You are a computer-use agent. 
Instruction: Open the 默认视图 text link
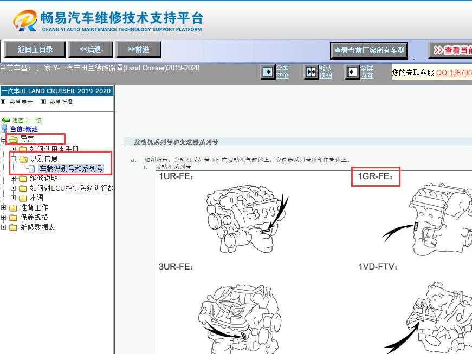[325, 72]
